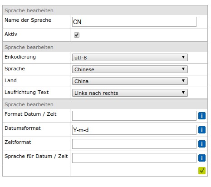Click the Sprache für Datum / Zeit input
This screenshot has height=187, width=211.
pyautogui.click(x=134, y=158)
